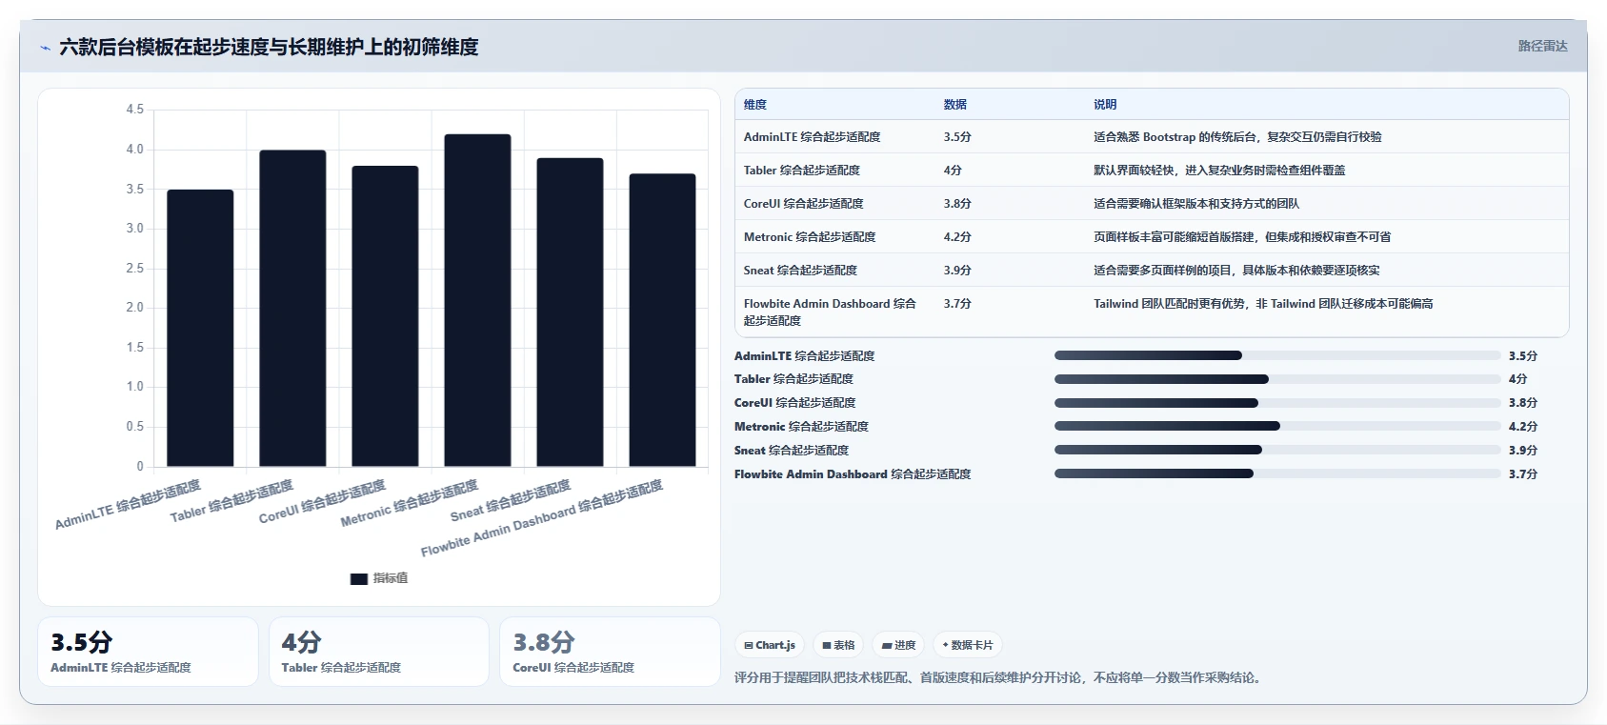Image resolution: width=1607 pixels, height=725 pixels.
Task: Click the 2.0 y-axis tick label
Action: click(x=135, y=308)
